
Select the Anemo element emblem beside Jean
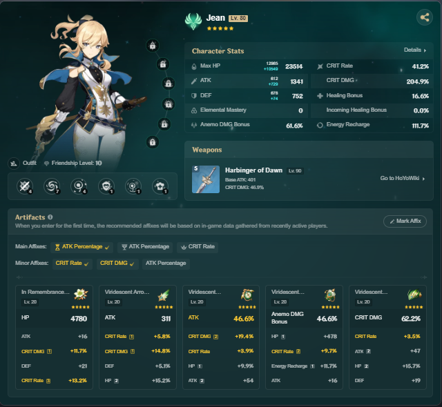tap(193, 21)
